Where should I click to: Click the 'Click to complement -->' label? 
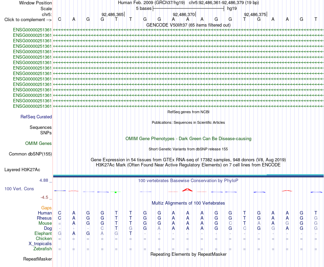pyautogui.click(x=28, y=20)
